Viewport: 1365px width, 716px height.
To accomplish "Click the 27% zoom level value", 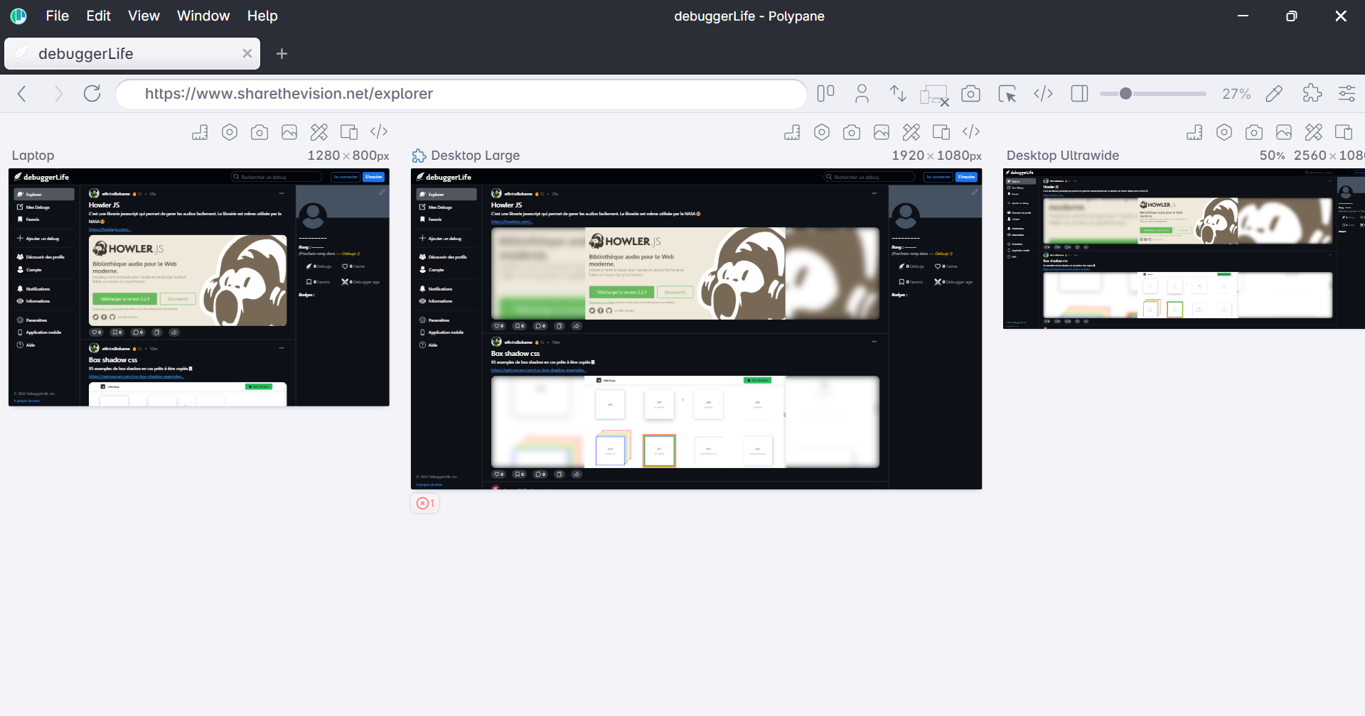I will pyautogui.click(x=1236, y=94).
